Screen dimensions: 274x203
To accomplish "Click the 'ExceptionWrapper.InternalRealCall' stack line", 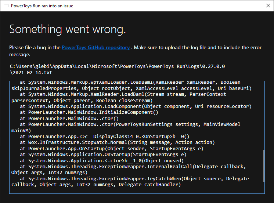I will point(129,170).
